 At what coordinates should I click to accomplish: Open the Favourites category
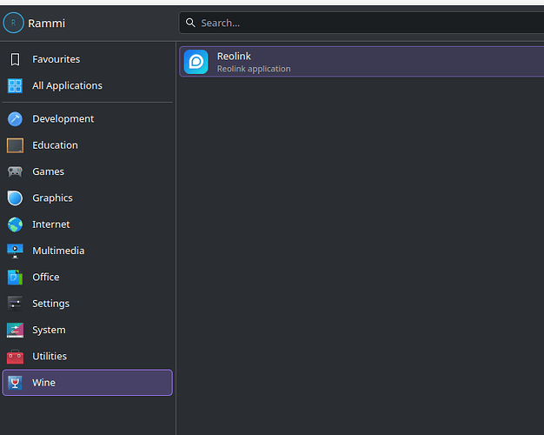(88, 59)
